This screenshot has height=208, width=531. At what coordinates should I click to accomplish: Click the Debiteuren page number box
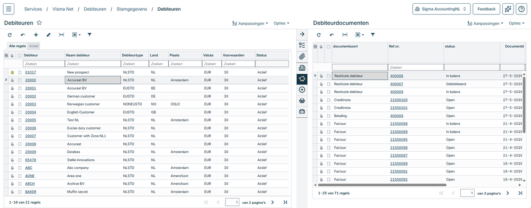coord(233,202)
